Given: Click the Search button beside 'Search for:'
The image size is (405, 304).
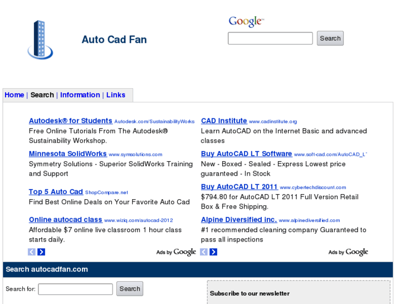Looking at the screenshot, I should [130, 289].
